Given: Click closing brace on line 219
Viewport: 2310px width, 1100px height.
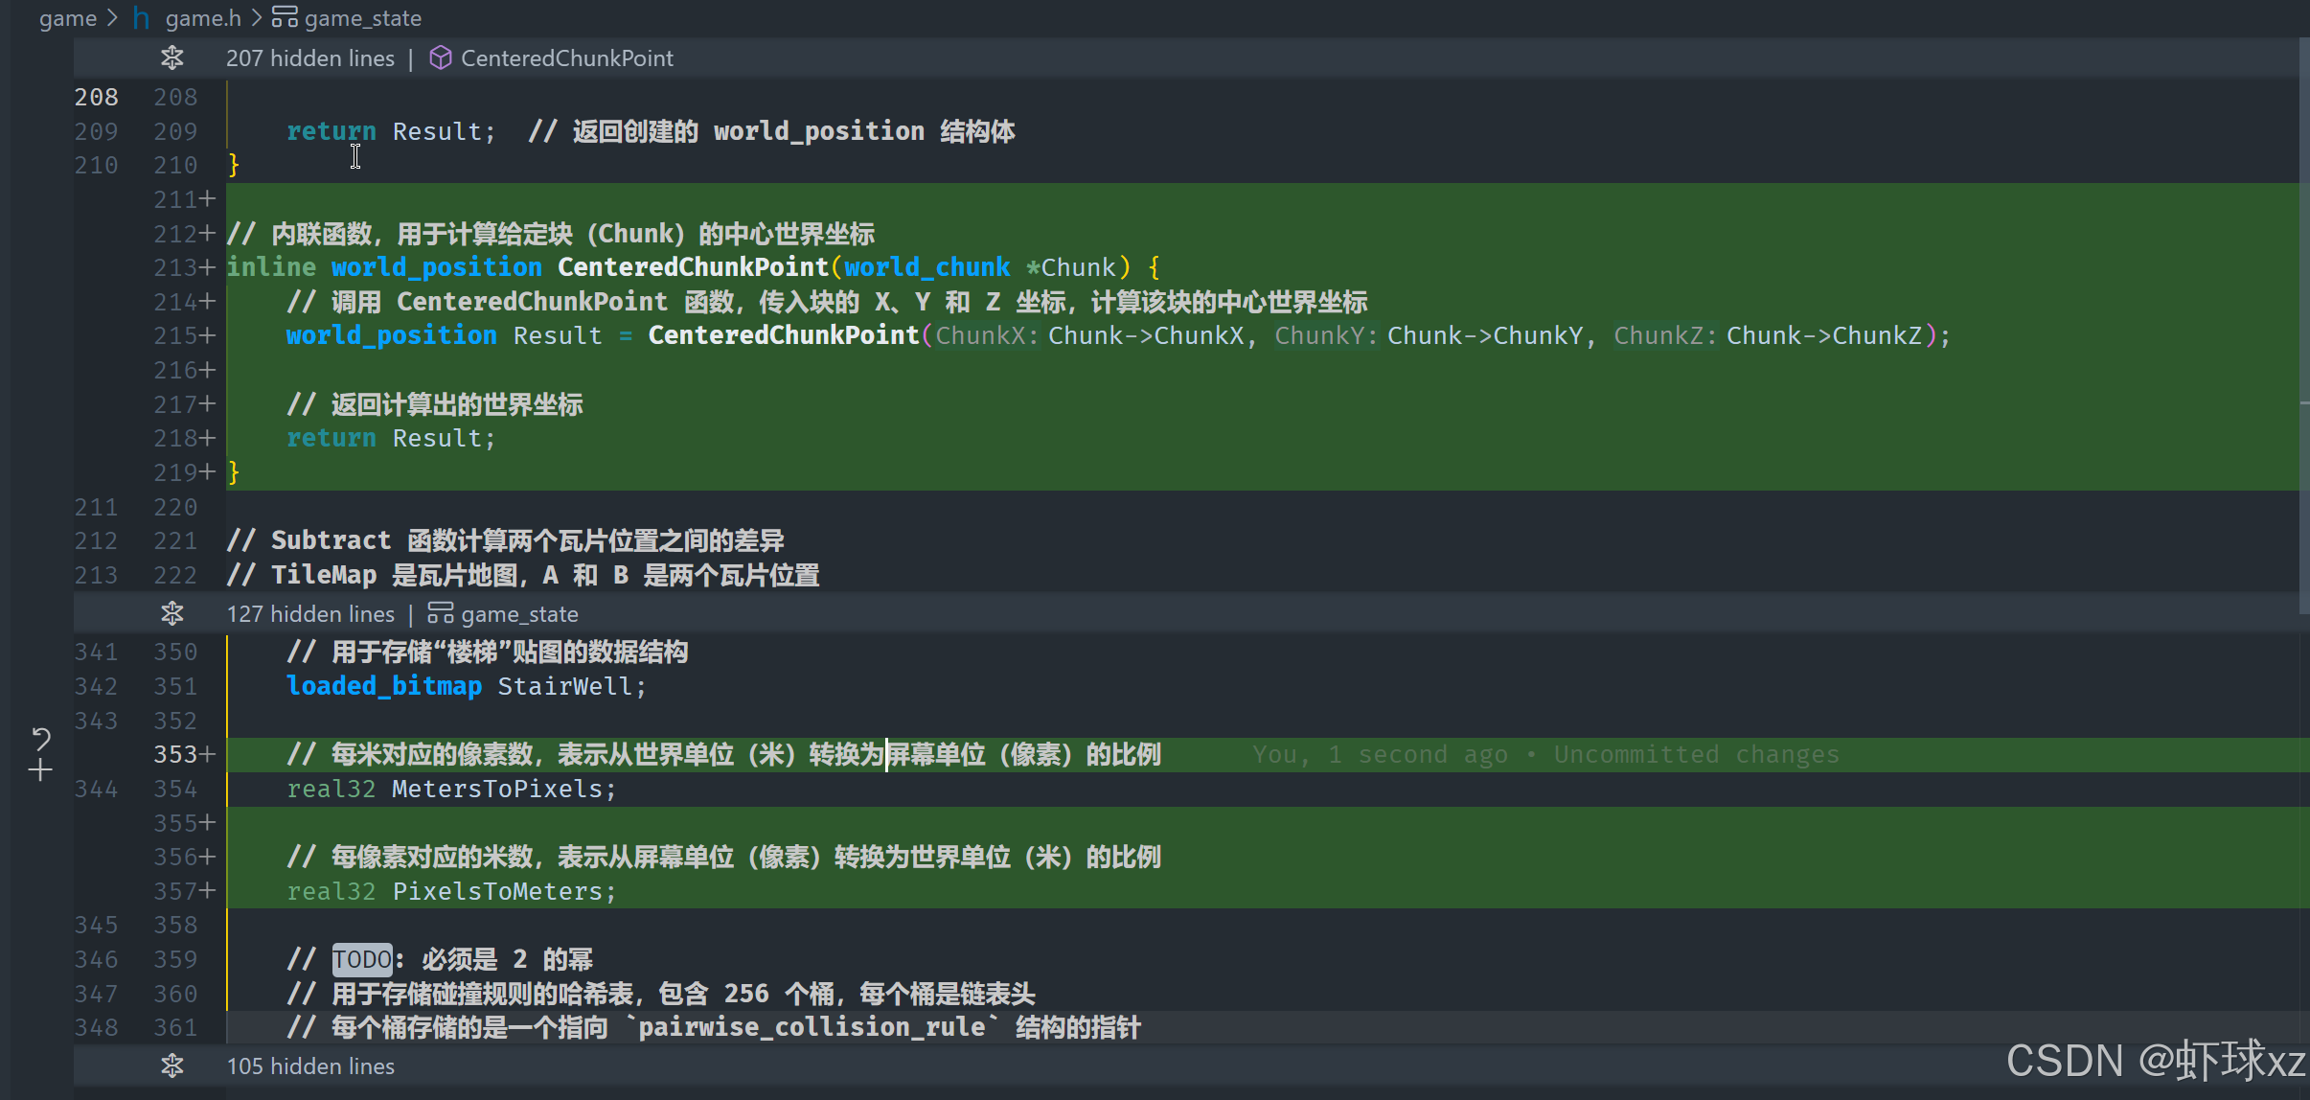Looking at the screenshot, I should 234,472.
